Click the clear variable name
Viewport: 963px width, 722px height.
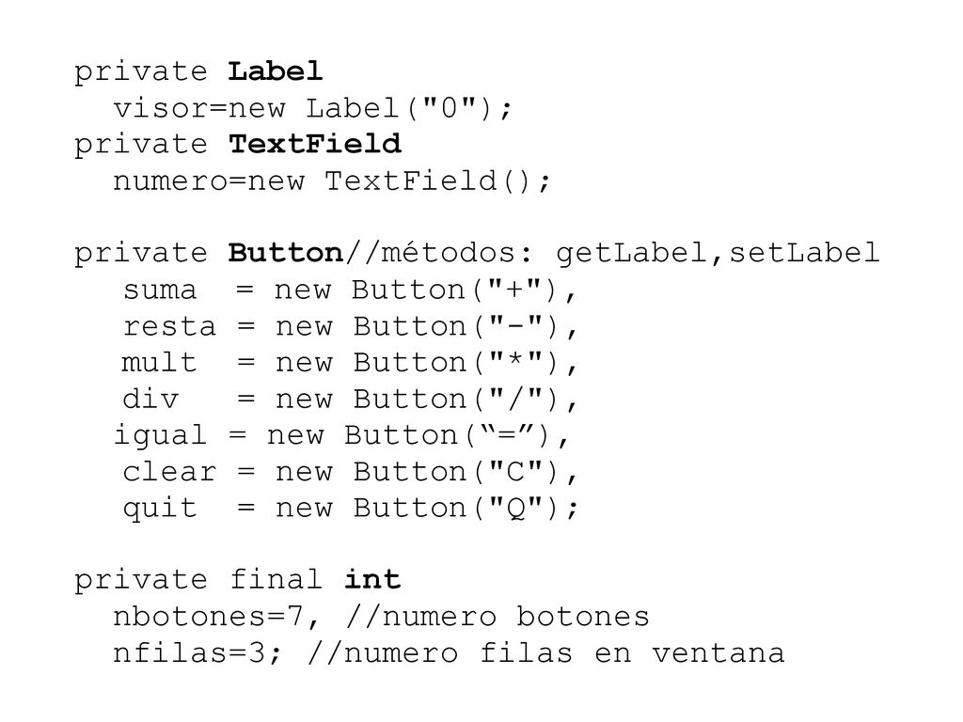pyautogui.click(x=169, y=472)
